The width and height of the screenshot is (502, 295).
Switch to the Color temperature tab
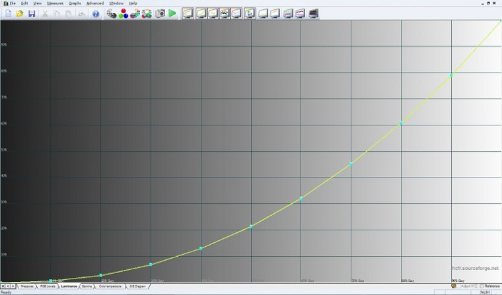110,286
